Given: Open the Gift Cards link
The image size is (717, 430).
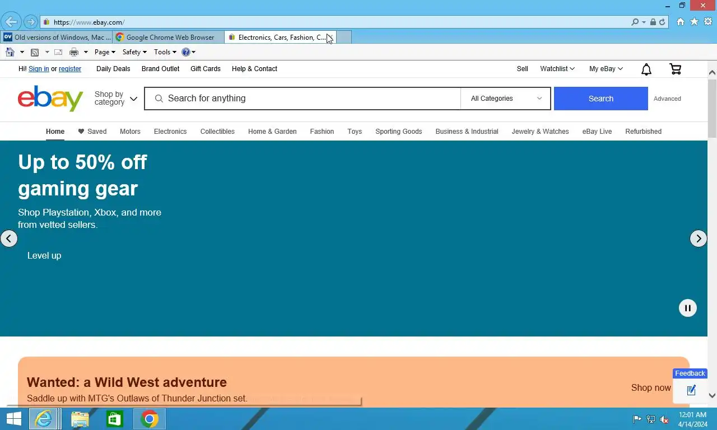Looking at the screenshot, I should (206, 69).
